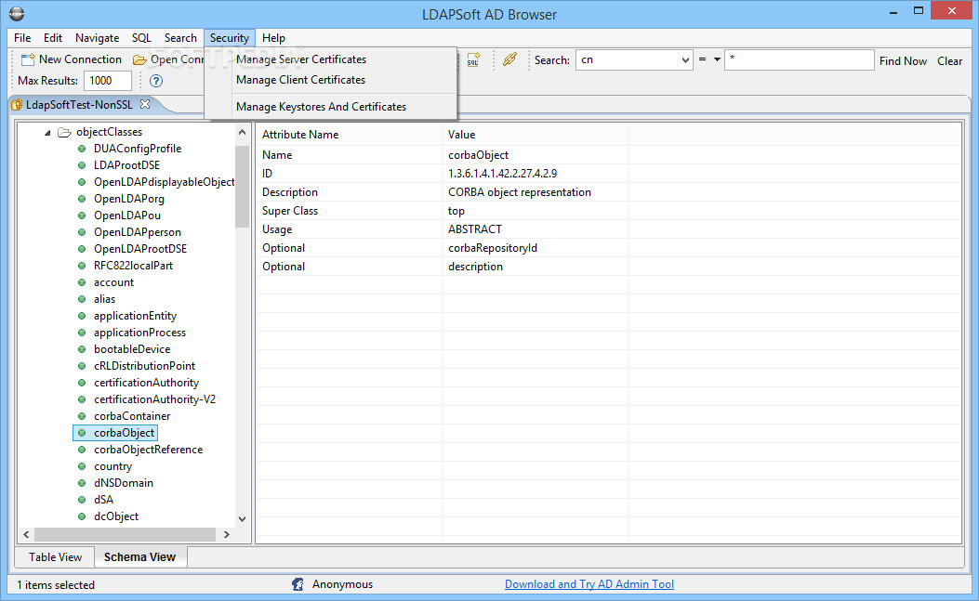Select OpenLDAPdisplayableObject in the tree
Viewport: 979px width, 601px height.
(x=165, y=182)
